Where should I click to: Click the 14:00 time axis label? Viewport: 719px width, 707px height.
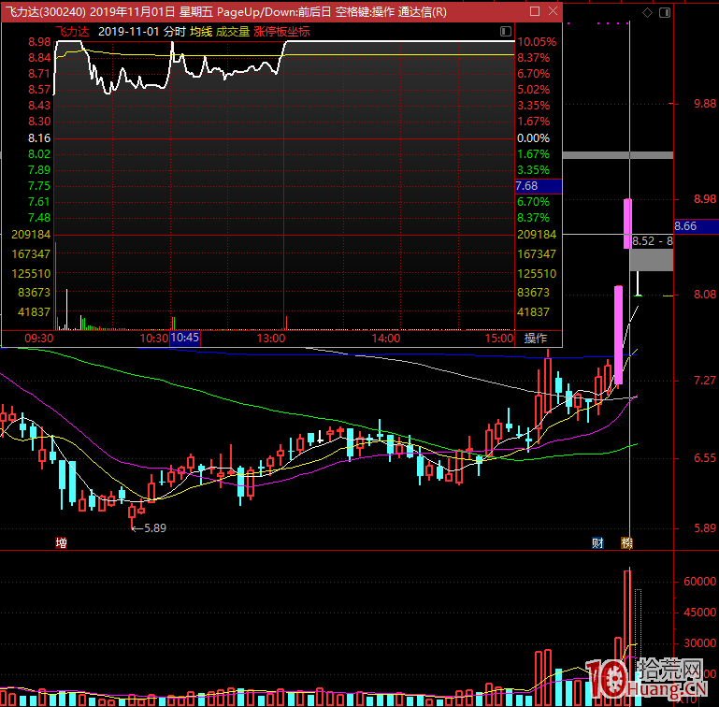[x=386, y=339]
